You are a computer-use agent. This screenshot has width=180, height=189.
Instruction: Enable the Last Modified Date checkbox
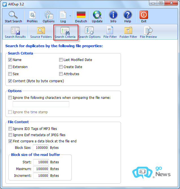coord(61,60)
